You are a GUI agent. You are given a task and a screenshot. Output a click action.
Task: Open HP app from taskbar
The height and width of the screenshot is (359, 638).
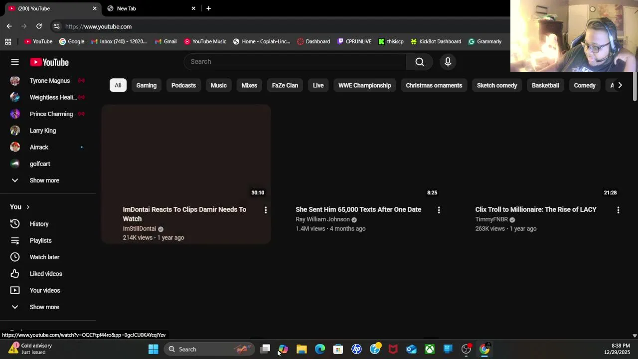click(356, 349)
